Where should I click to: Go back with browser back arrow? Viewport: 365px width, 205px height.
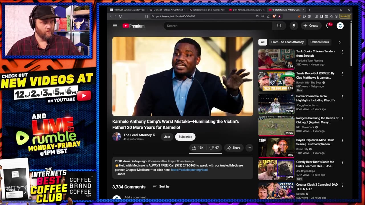111,16
